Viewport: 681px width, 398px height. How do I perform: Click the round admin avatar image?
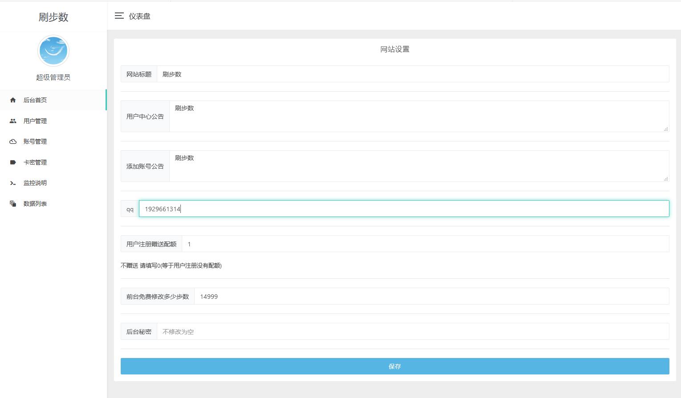click(53, 51)
